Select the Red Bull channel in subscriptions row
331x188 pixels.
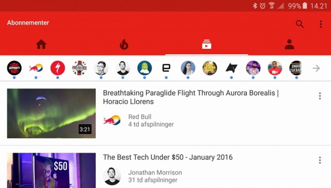click(x=36, y=68)
